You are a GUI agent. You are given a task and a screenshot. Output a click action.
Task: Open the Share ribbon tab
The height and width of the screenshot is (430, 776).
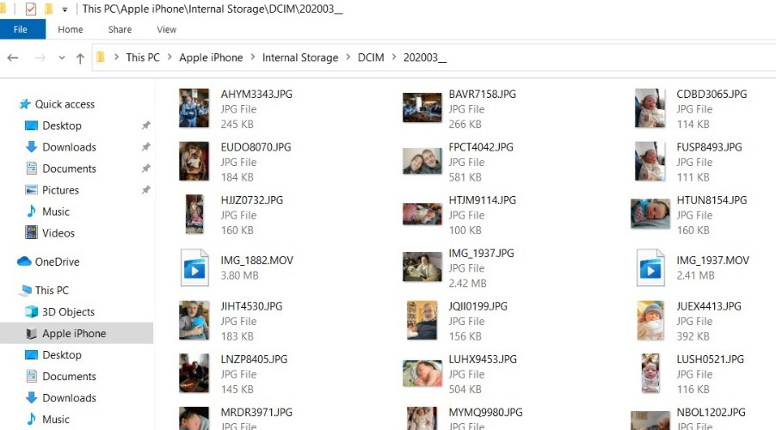120,29
